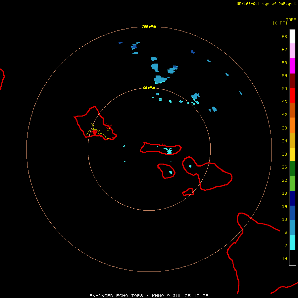Image resolution: width=298 pixels, height=298 pixels.
Task: Click the legend value 62
Action: 284,50
